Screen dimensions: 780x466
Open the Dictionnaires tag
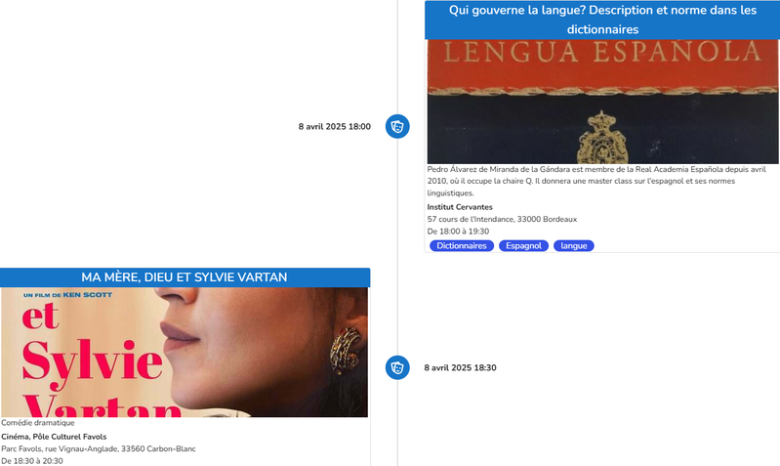[462, 246]
